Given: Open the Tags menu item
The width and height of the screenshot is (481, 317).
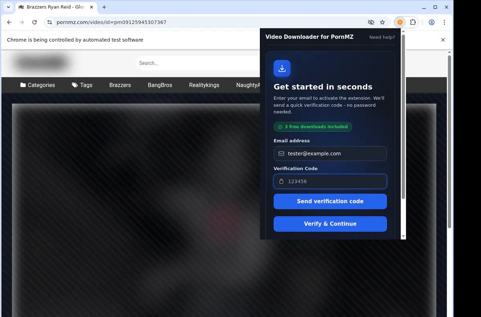Looking at the screenshot, I should [x=82, y=85].
